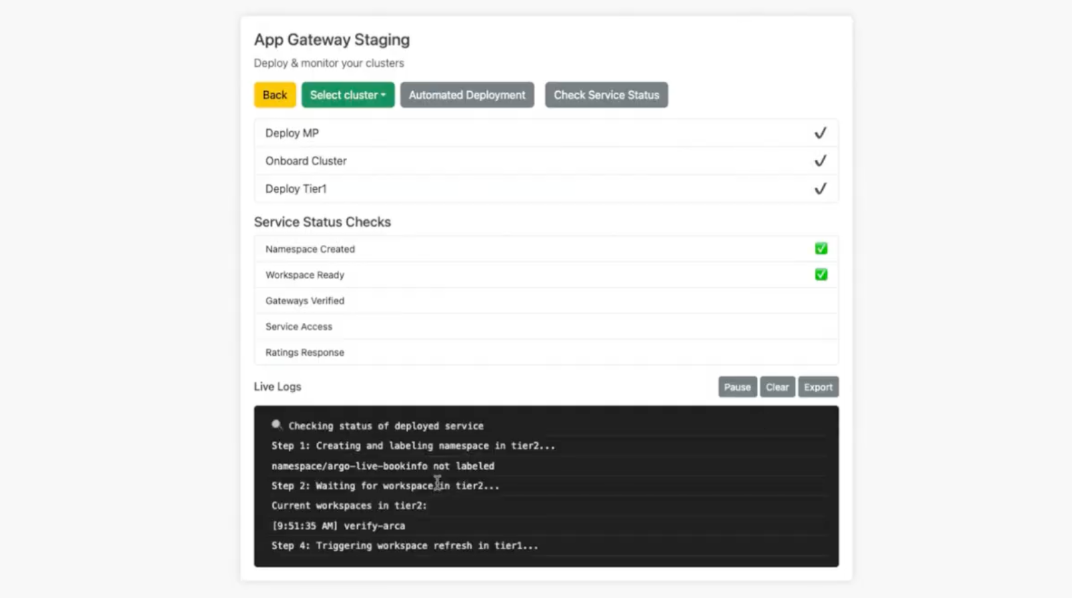Click the Service Access status row

[546, 327]
